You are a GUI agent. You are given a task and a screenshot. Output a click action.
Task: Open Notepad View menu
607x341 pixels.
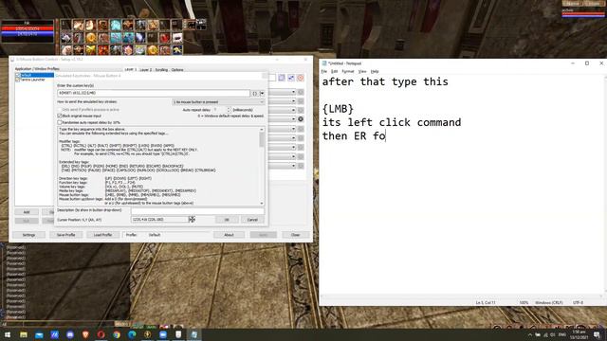362,72
